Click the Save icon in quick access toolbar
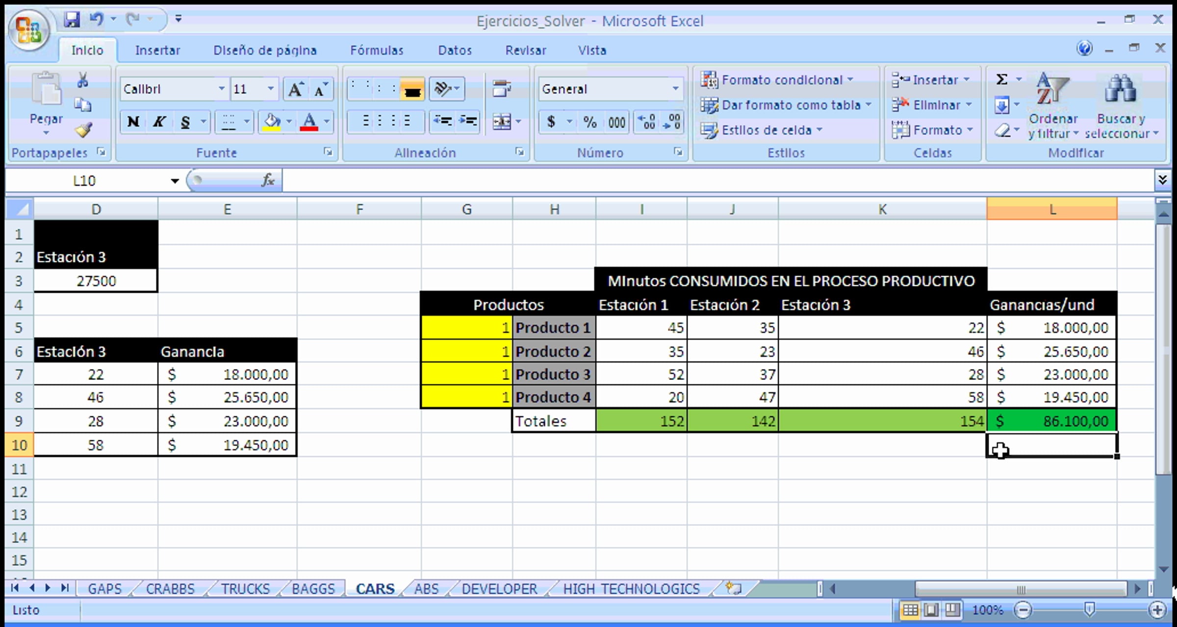The width and height of the screenshot is (1177, 627). (72, 20)
